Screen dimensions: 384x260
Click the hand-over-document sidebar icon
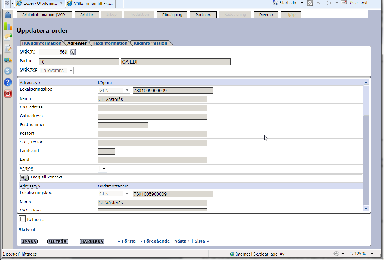coord(8,37)
